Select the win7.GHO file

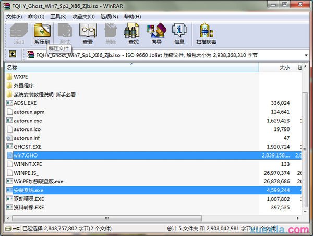(x=25, y=155)
